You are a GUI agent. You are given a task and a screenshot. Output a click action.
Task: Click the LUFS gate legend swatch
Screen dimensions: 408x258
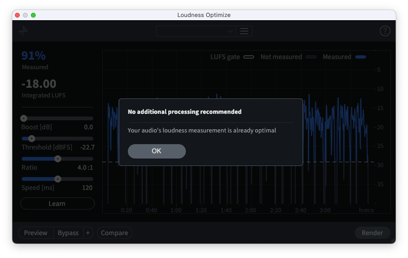tap(249, 57)
